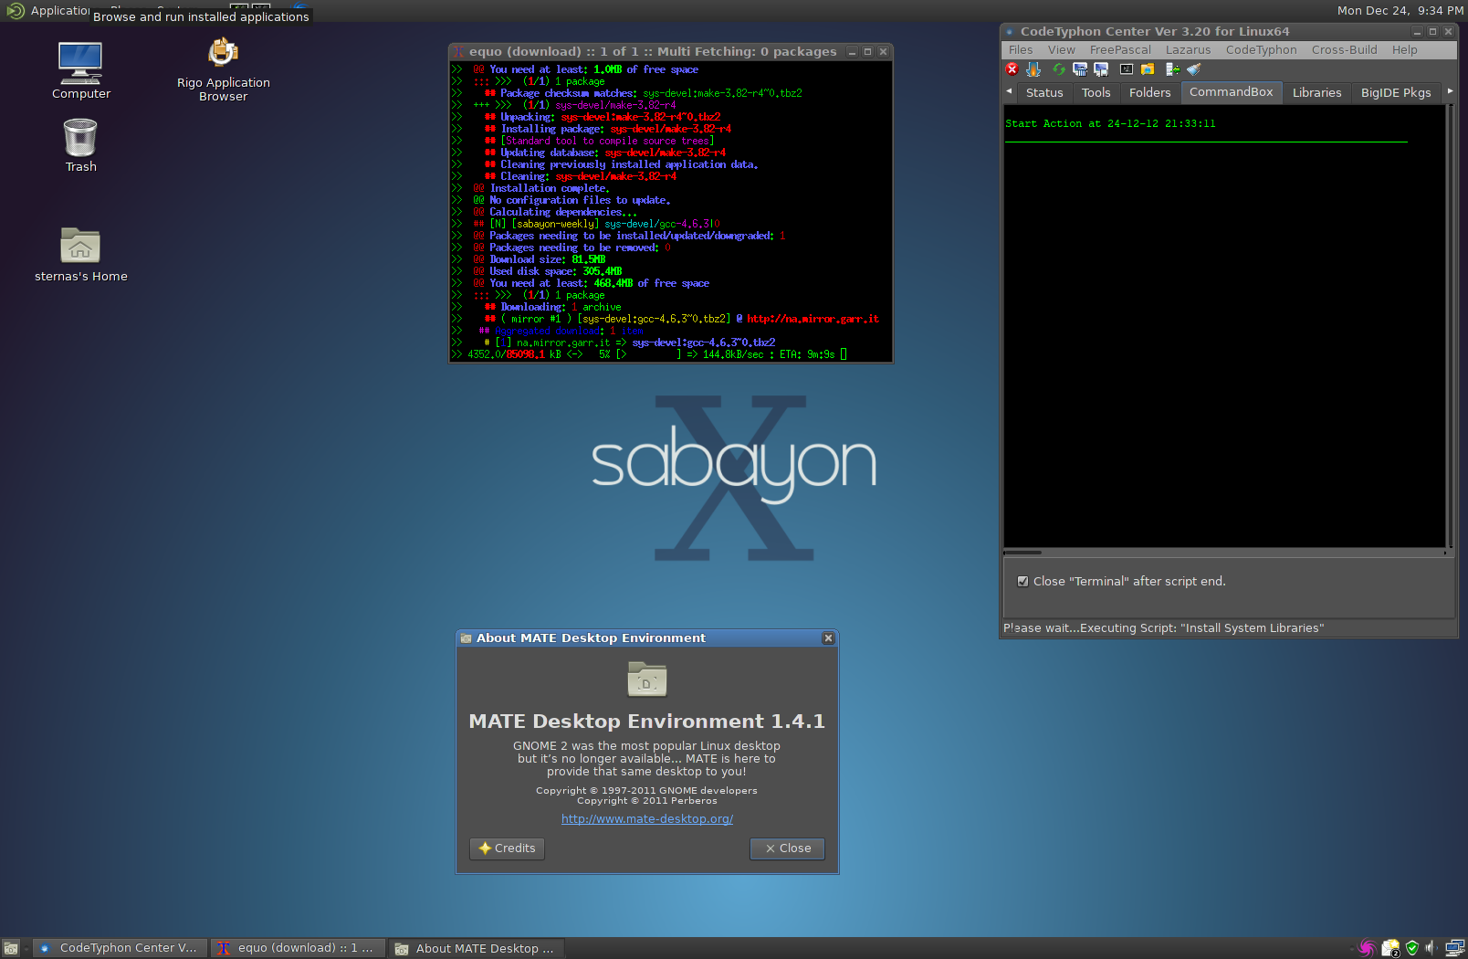Click the Credits button in About dialog
This screenshot has width=1468, height=959.
[x=507, y=848]
